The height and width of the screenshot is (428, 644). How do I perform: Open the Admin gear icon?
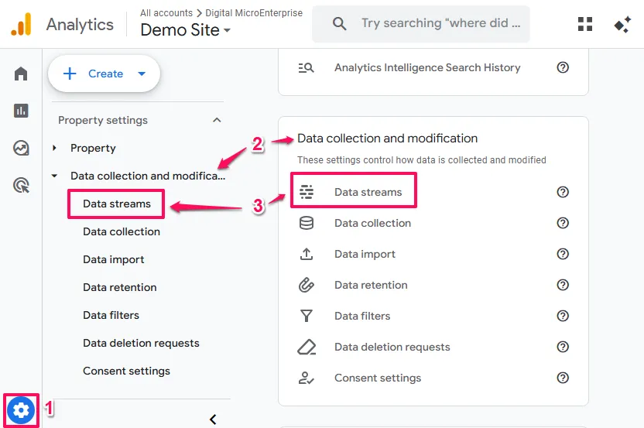(21, 410)
